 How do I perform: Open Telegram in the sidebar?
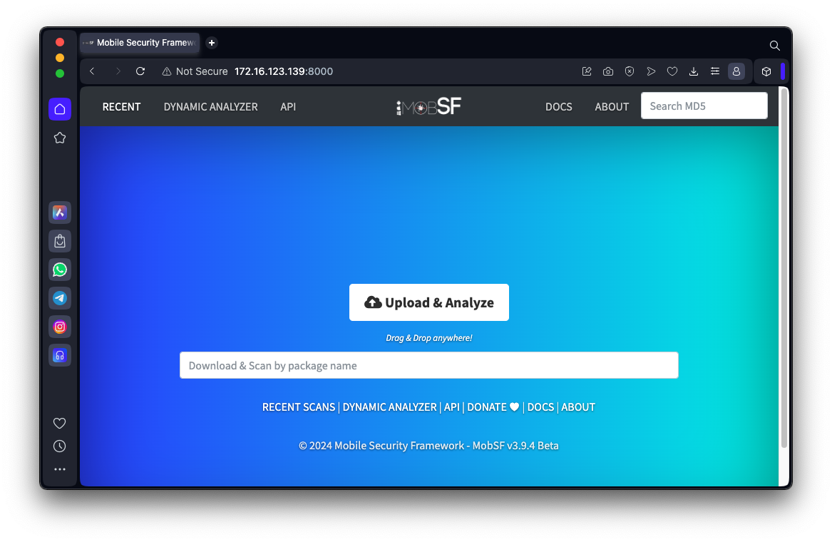click(x=60, y=298)
